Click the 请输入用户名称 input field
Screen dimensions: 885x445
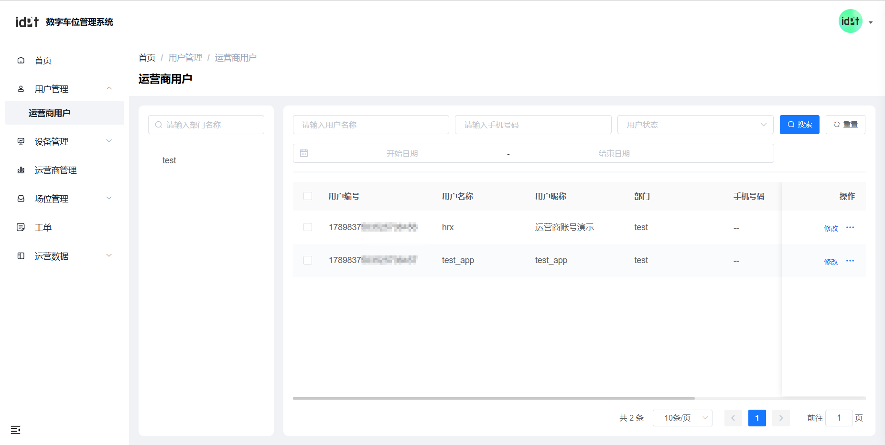[371, 125]
